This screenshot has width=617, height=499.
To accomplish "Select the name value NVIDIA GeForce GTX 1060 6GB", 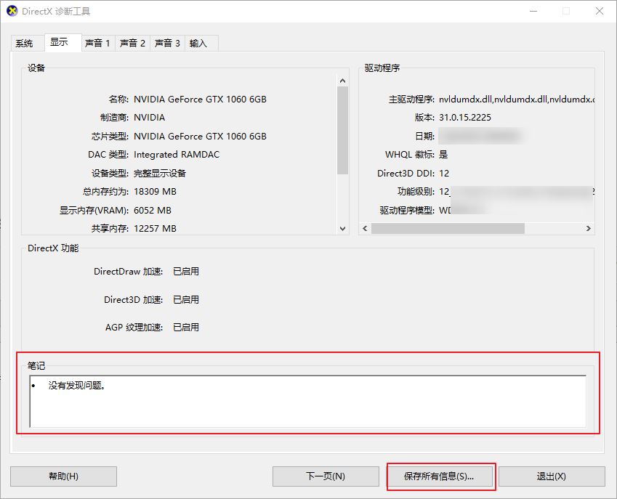I will pos(200,99).
